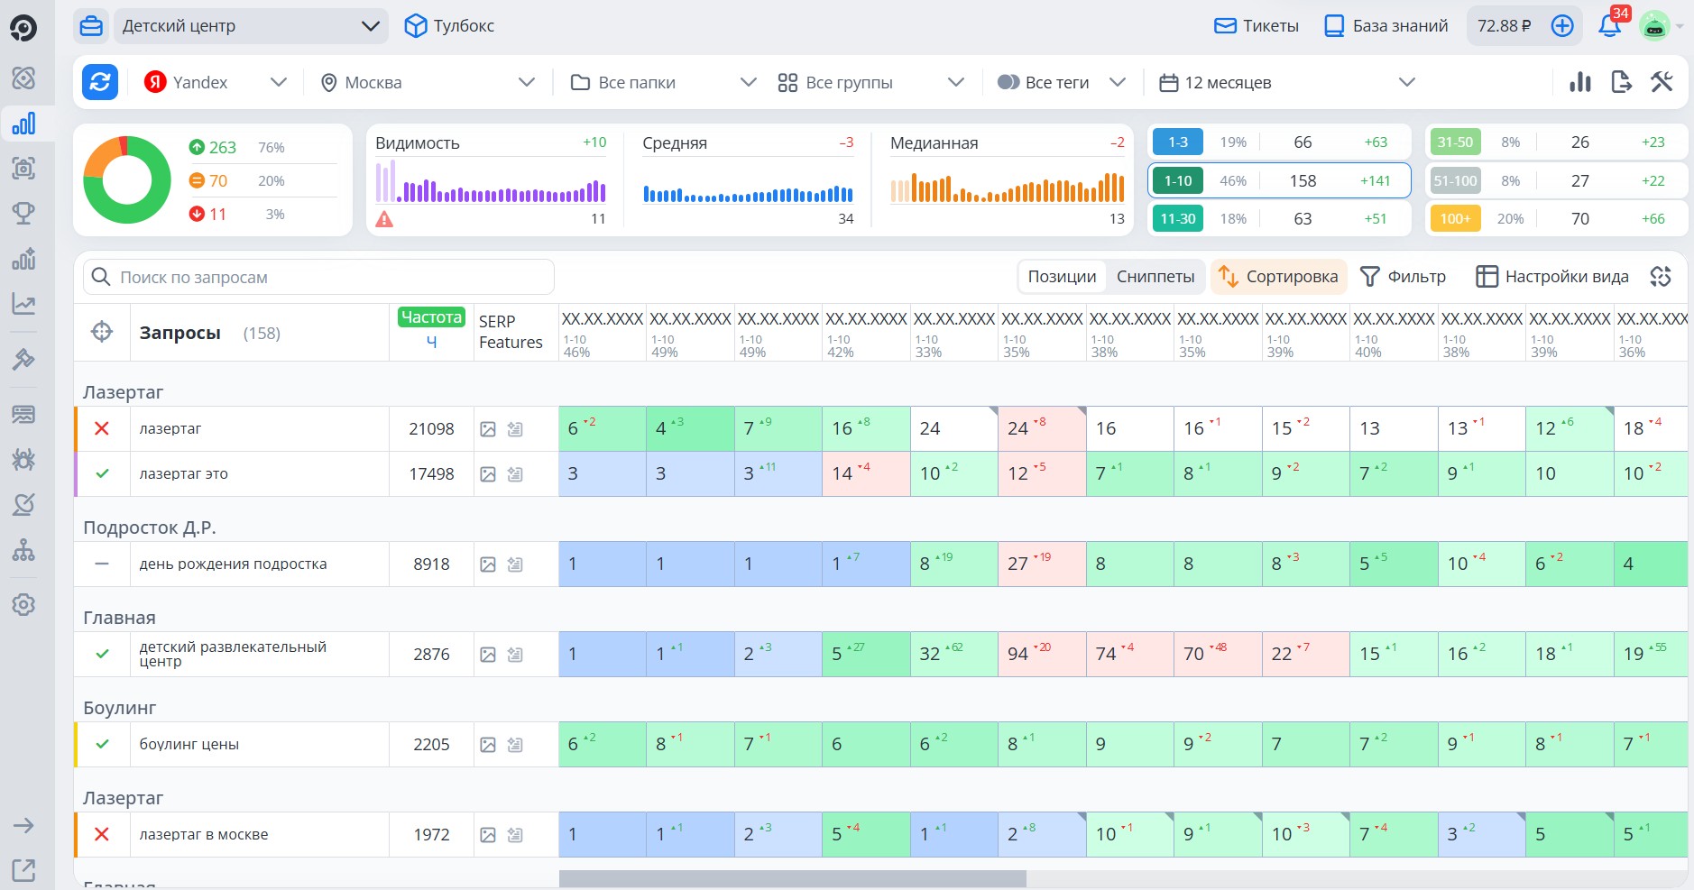Click the horizontal scrollbar under the table
Screen dimensions: 1694x890
coord(793,878)
